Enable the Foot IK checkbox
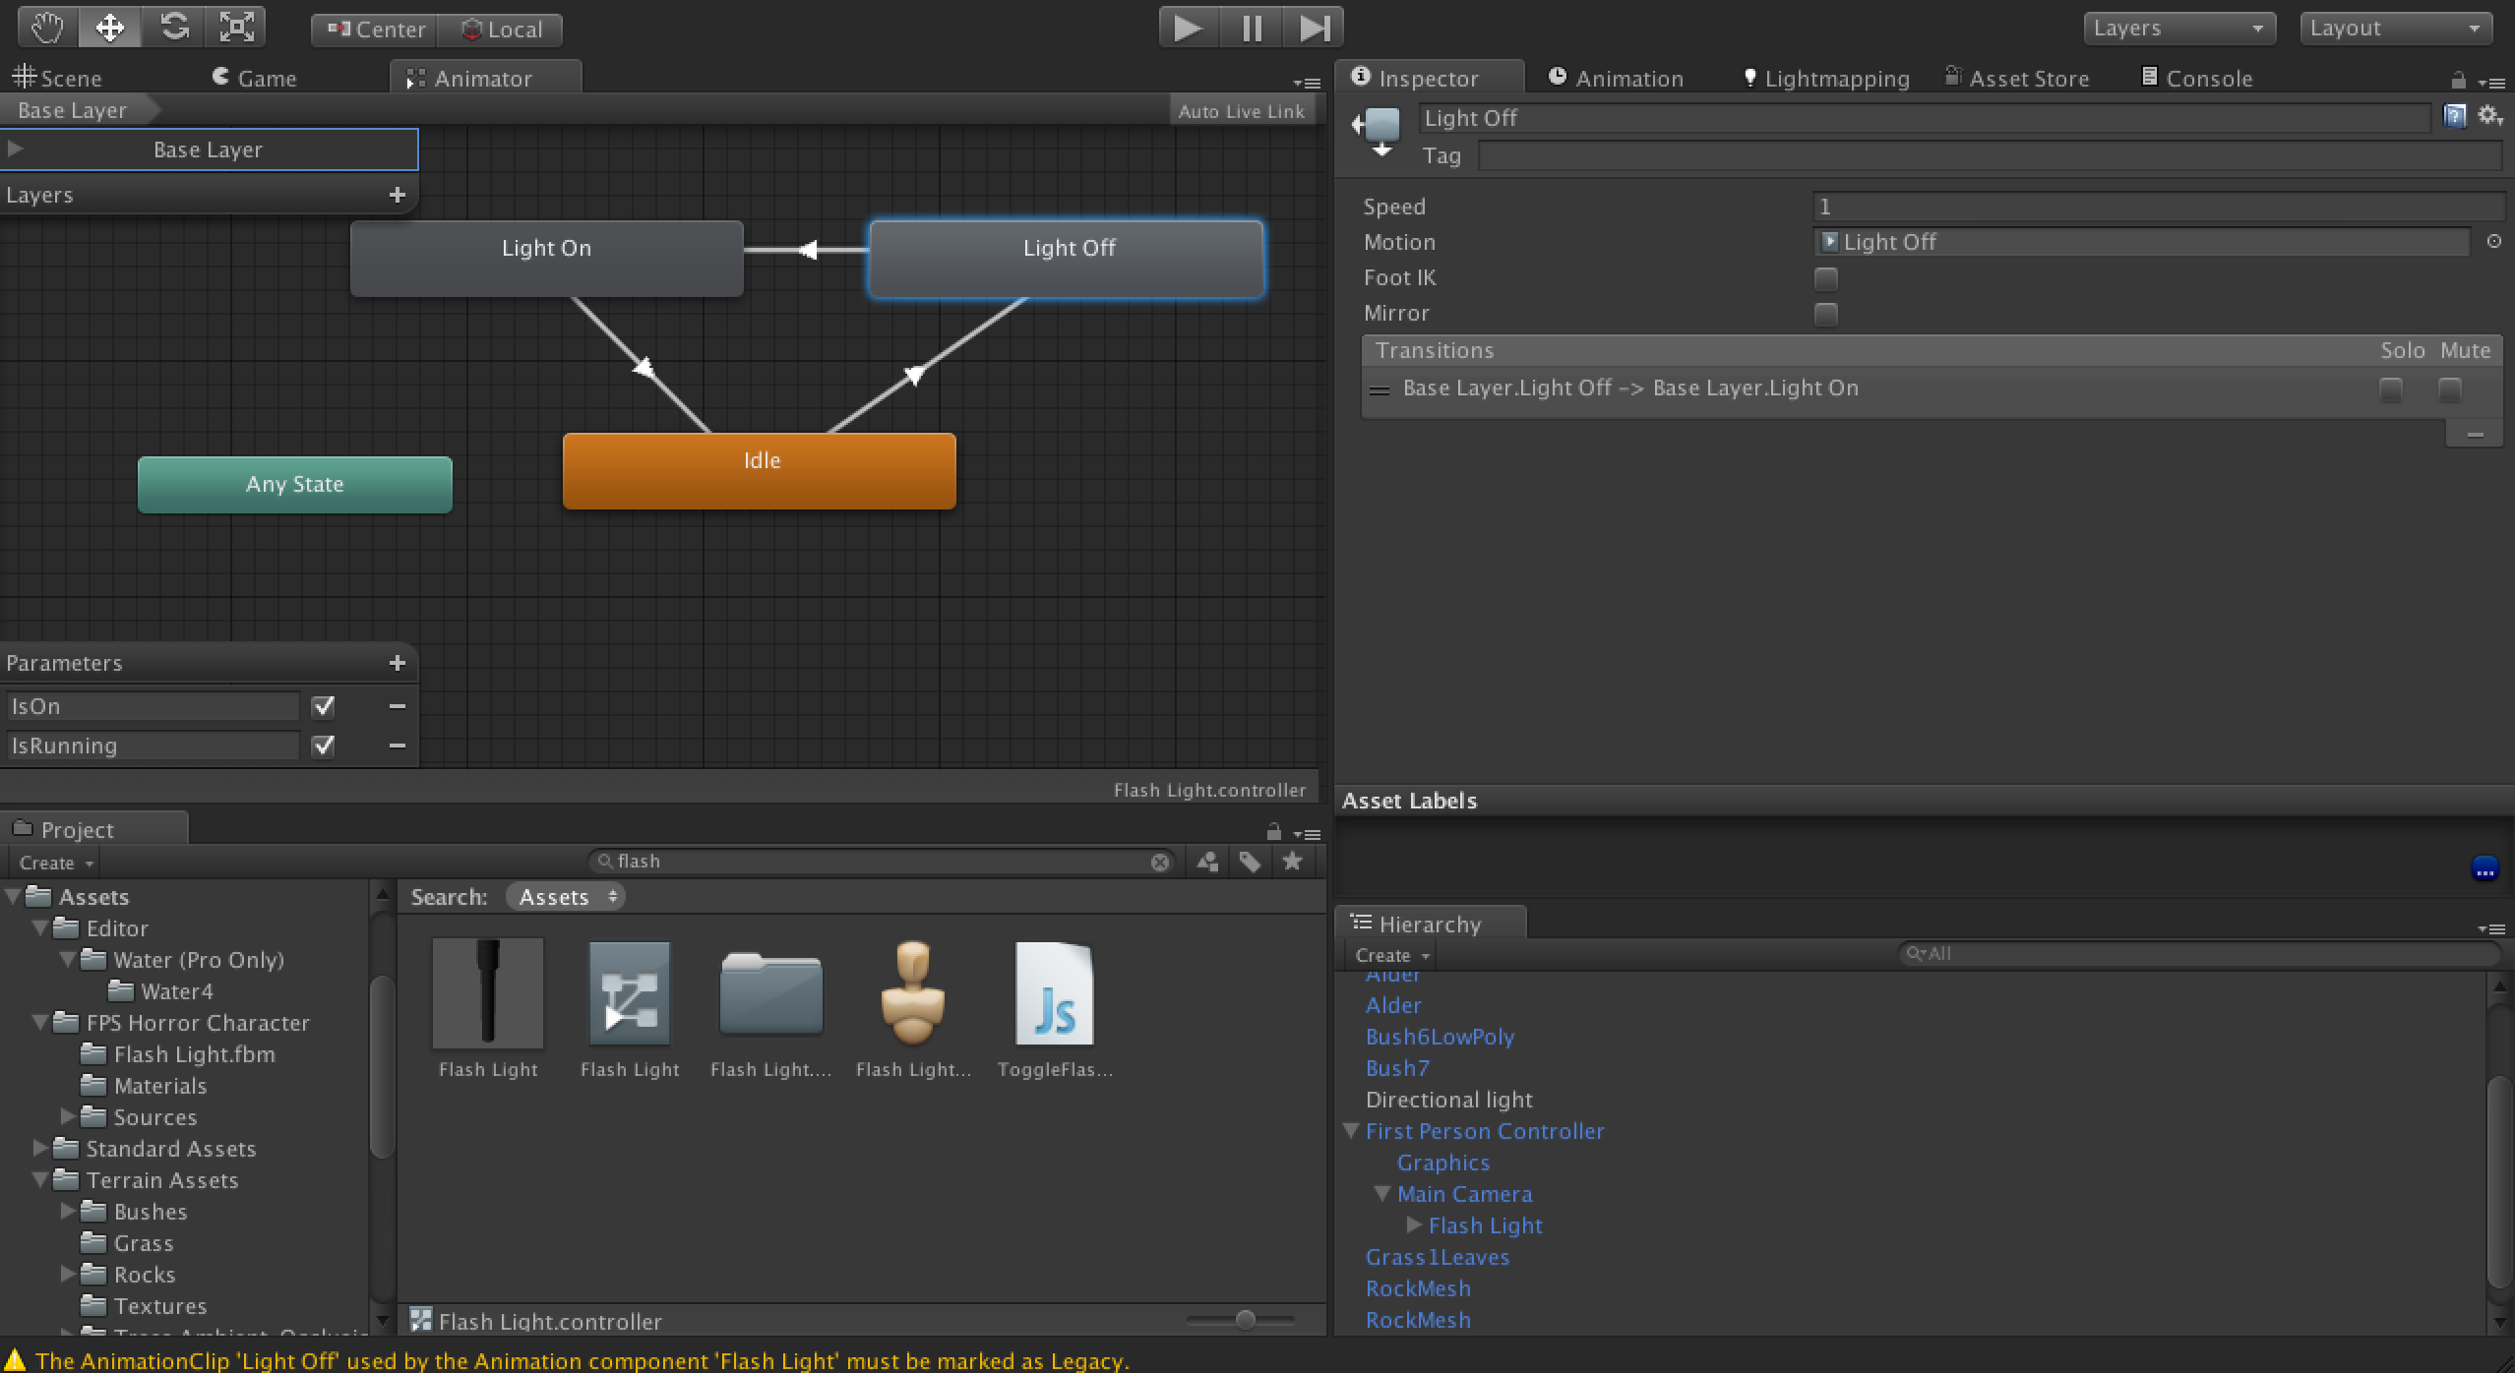The height and width of the screenshot is (1373, 2515). [x=1825, y=278]
